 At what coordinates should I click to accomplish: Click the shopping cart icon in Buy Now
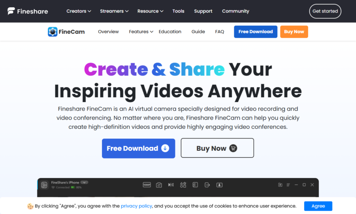coord(233,148)
